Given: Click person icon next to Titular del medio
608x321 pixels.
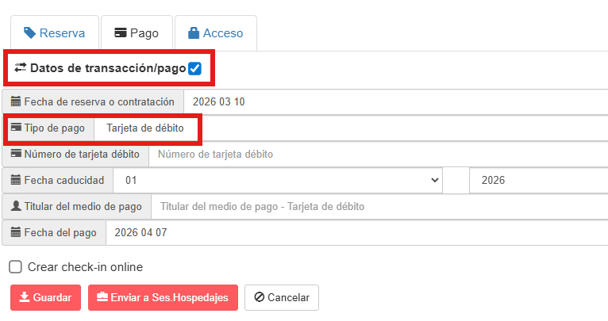Looking at the screenshot, I should click(16, 206).
